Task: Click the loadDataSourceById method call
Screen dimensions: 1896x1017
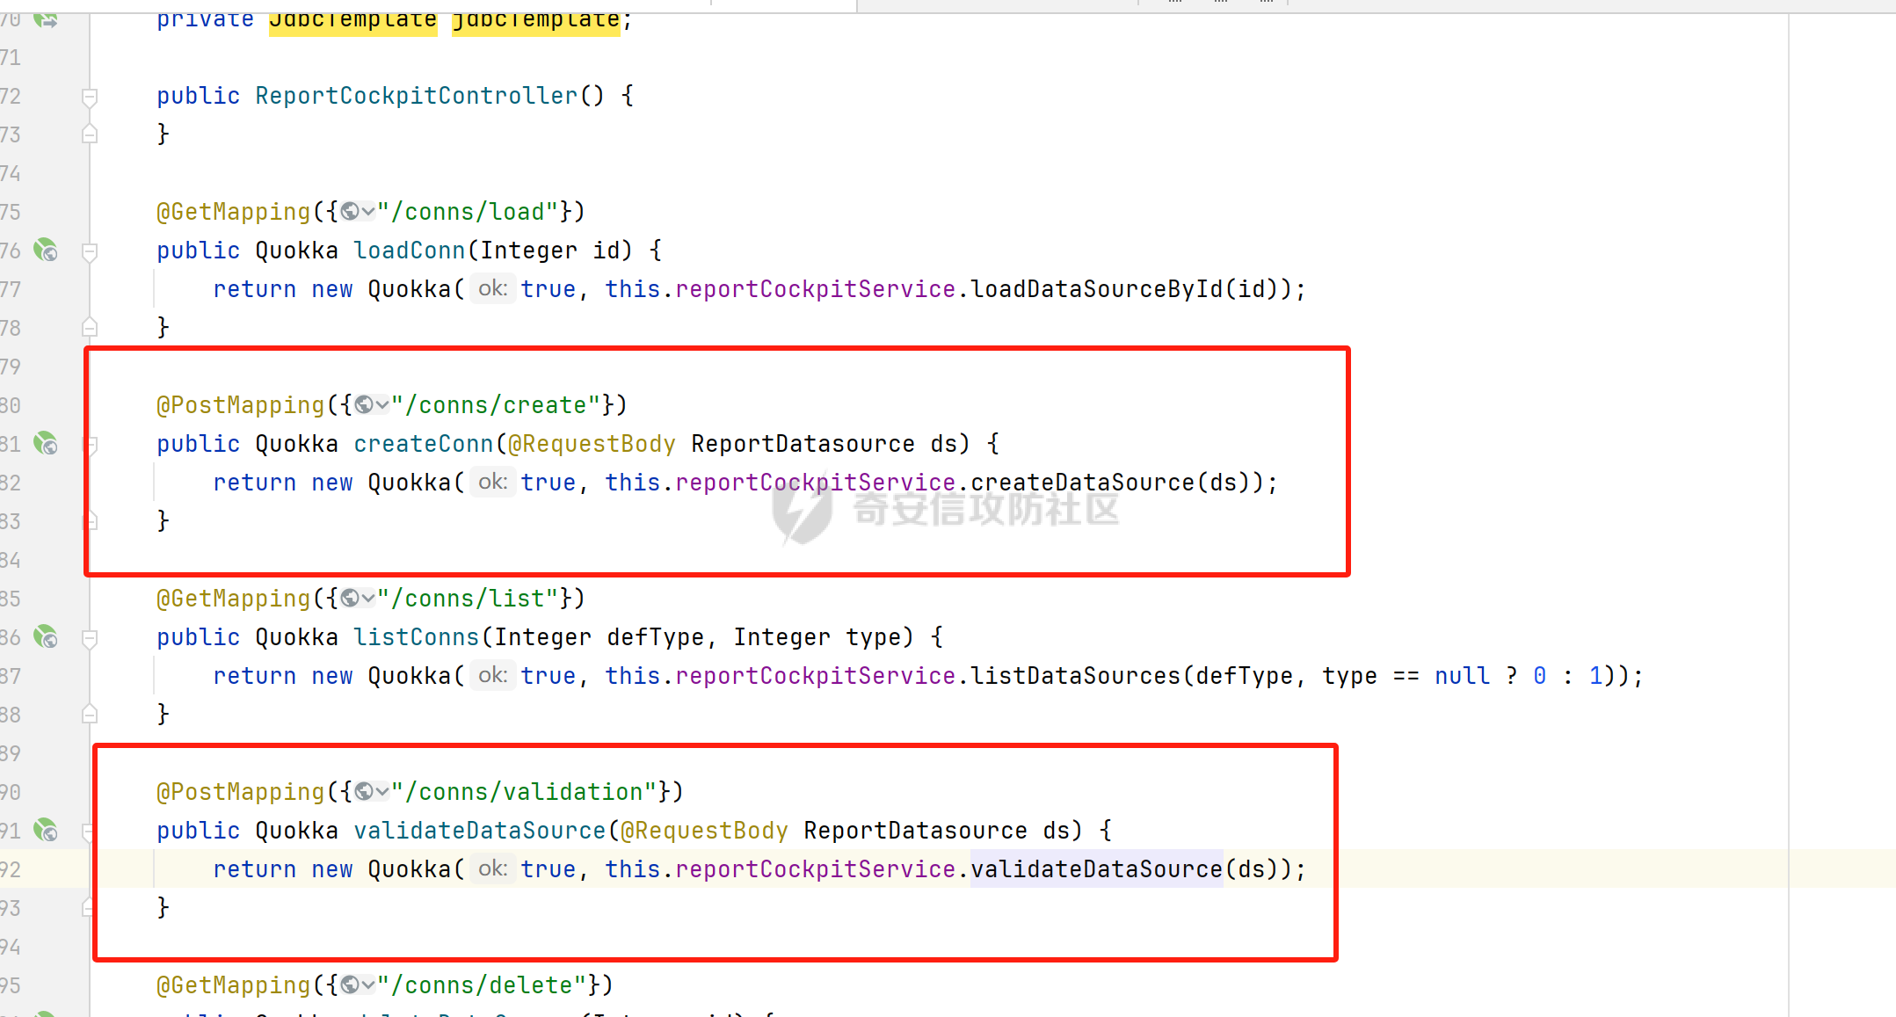Action: point(1097,289)
